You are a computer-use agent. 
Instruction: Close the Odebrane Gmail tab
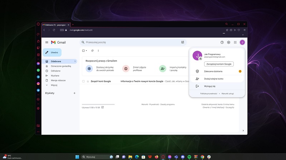(68, 25)
